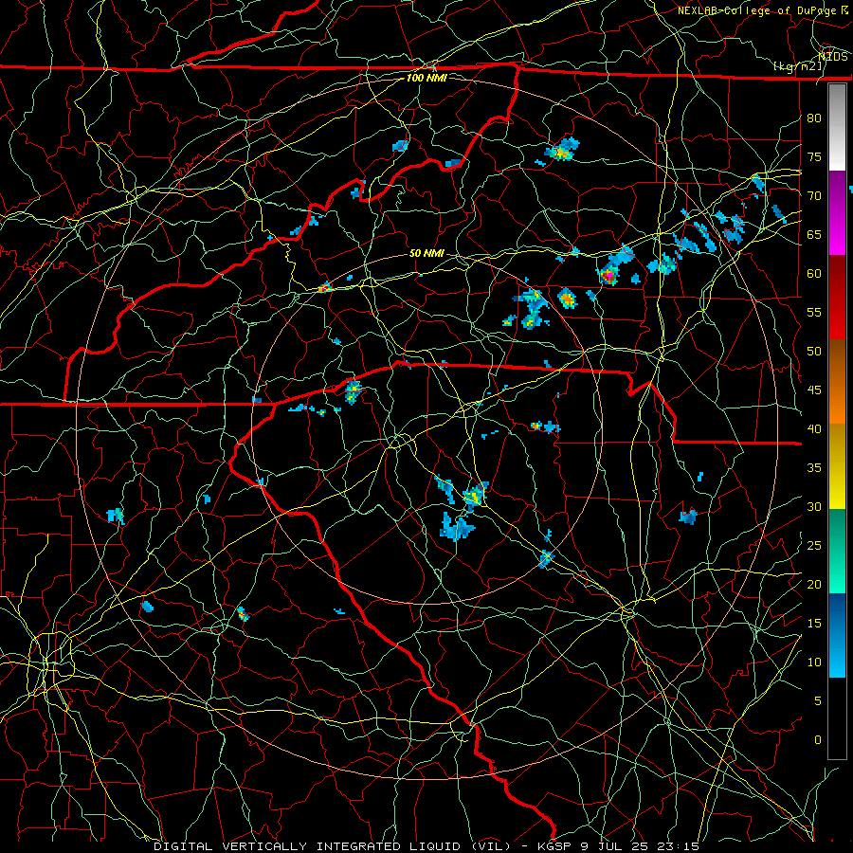Click the 55 value on the color scale
The image size is (853, 853).
pos(814,312)
